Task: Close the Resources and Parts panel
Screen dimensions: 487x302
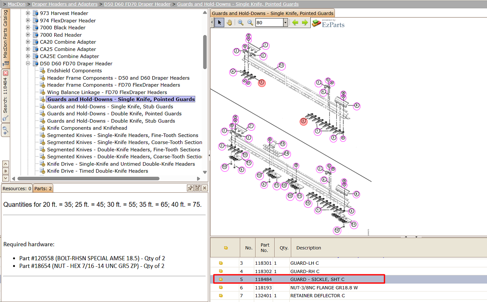Action: (205, 188)
